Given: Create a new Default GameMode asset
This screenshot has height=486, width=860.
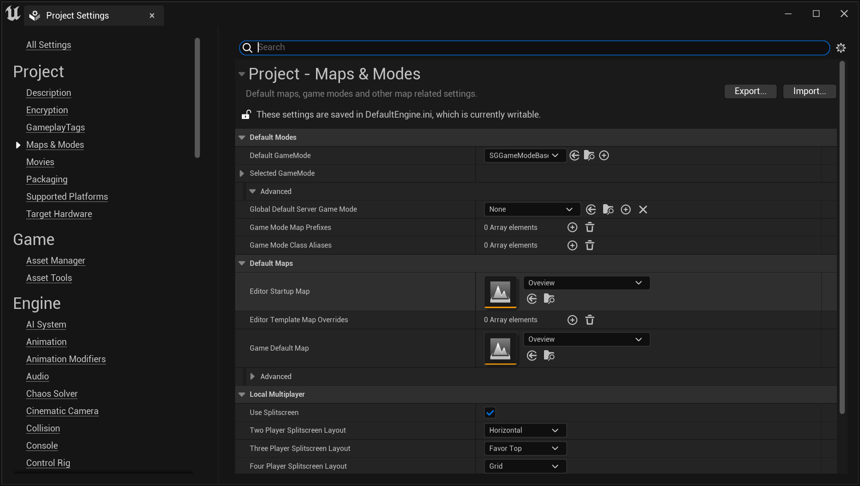Looking at the screenshot, I should point(604,155).
